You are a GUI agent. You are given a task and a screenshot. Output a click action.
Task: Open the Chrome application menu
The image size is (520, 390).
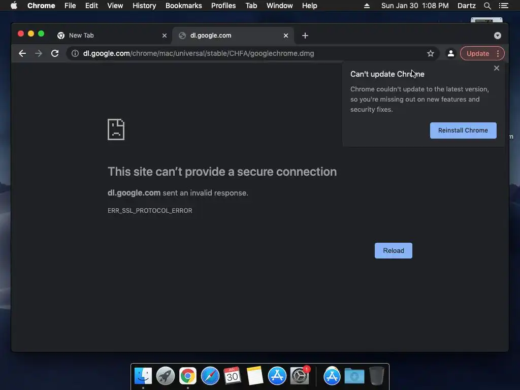point(41,6)
